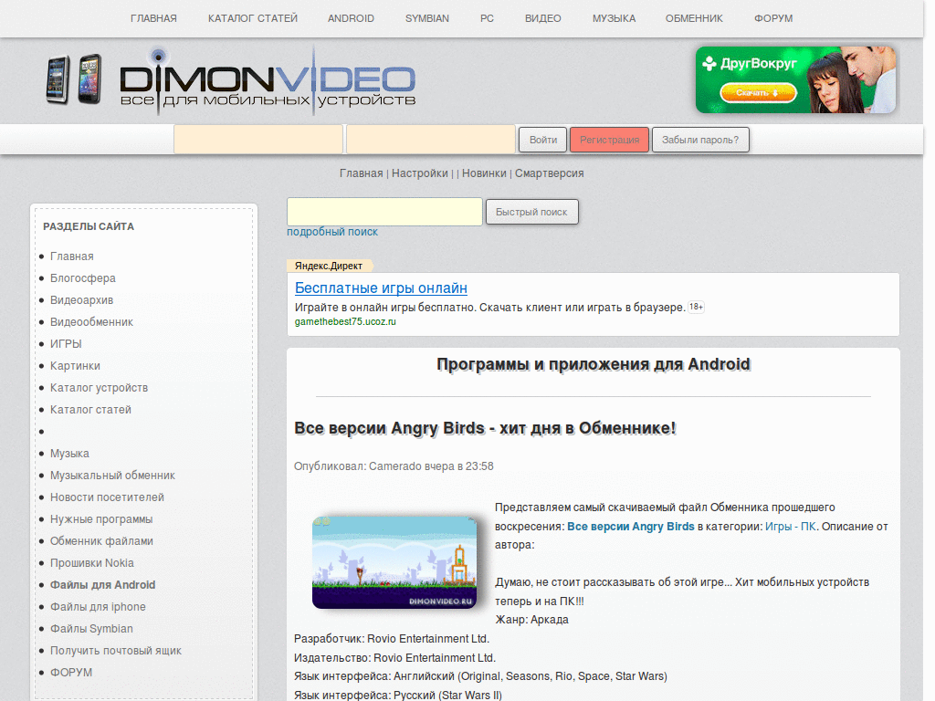
Task: Open the Новинки link
Action: [x=484, y=173]
